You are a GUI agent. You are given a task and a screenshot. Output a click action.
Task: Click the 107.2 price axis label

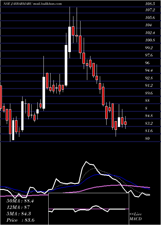click(150, 10)
